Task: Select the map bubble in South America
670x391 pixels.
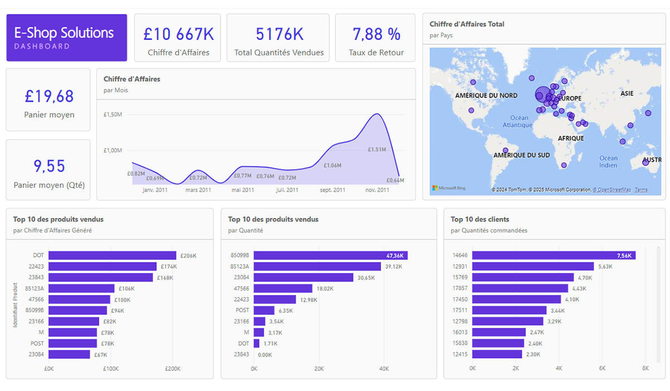Action: (x=506, y=150)
